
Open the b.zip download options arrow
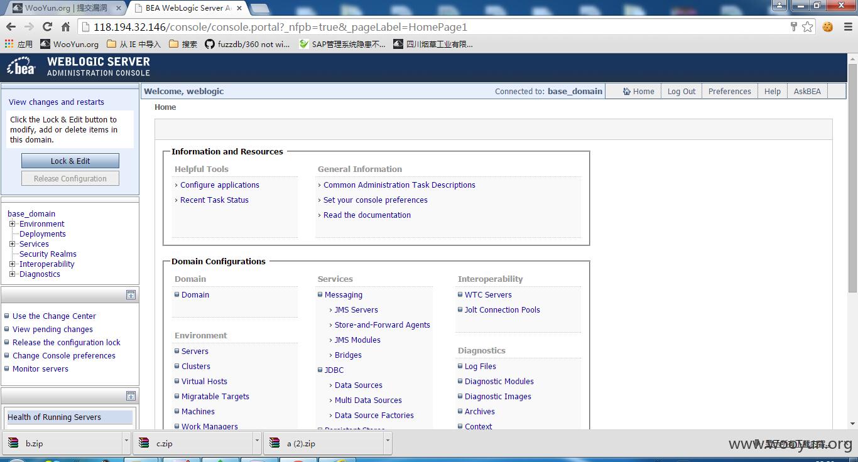point(126,443)
